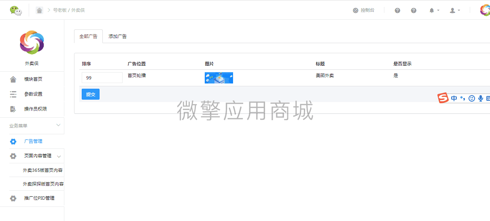Open the 美团外卖 ad image thumbnail

point(219,78)
